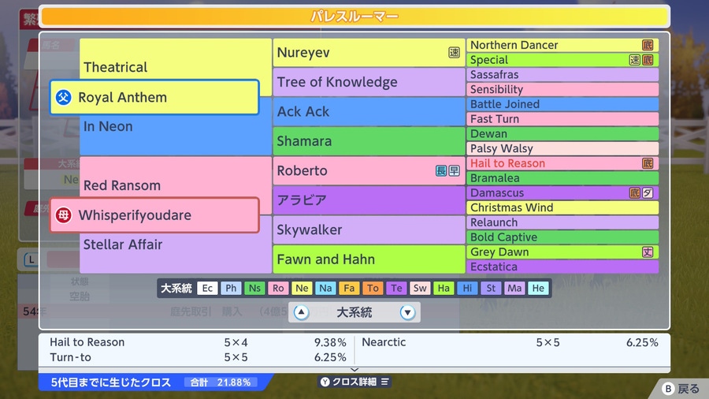This screenshot has width=709, height=399.
Task: Switch 大系統 display with the up arrow
Action: [x=301, y=312]
